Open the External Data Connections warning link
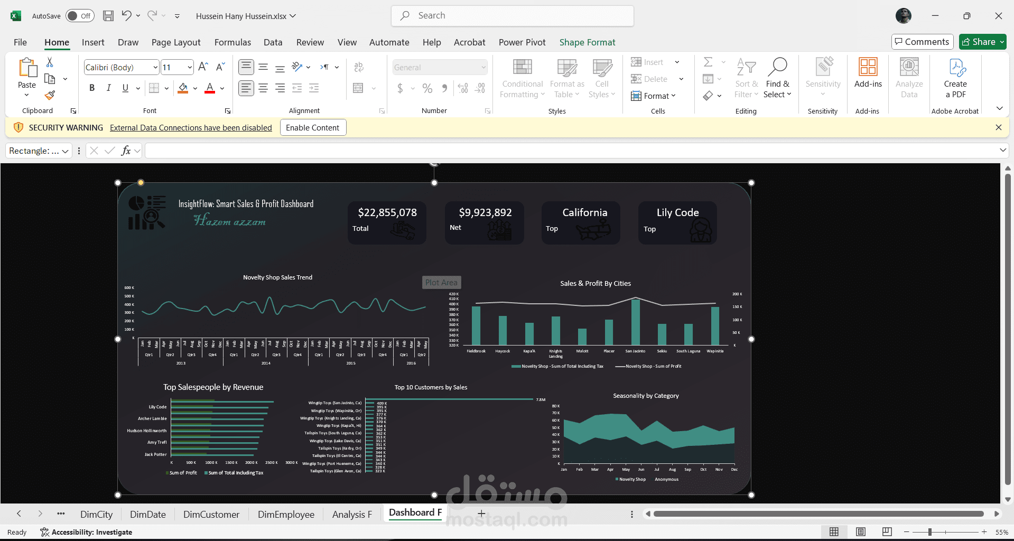Viewport: 1014px width, 541px height. click(x=191, y=127)
